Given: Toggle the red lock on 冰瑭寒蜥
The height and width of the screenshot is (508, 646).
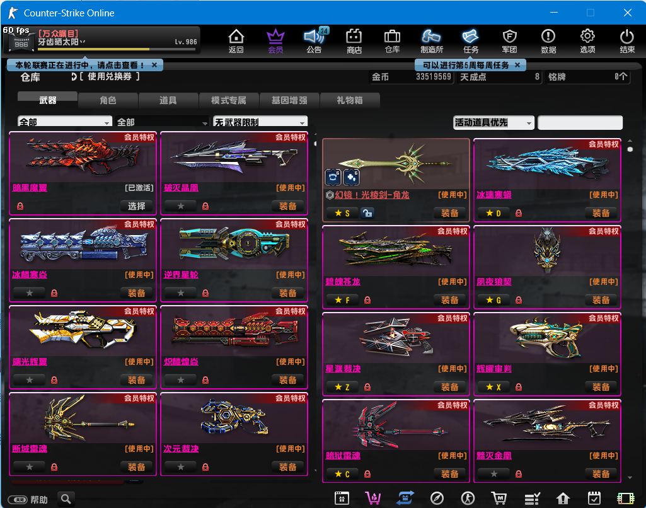Looking at the screenshot, I should pyautogui.click(x=519, y=213).
